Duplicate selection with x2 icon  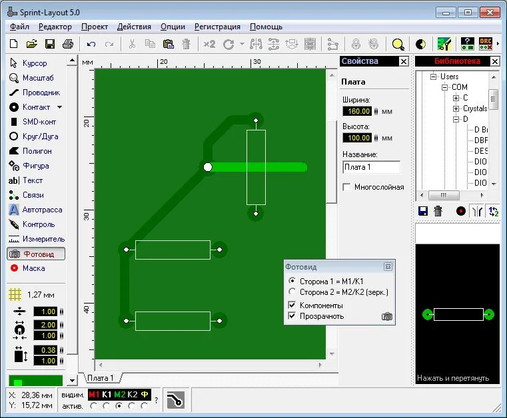click(209, 44)
